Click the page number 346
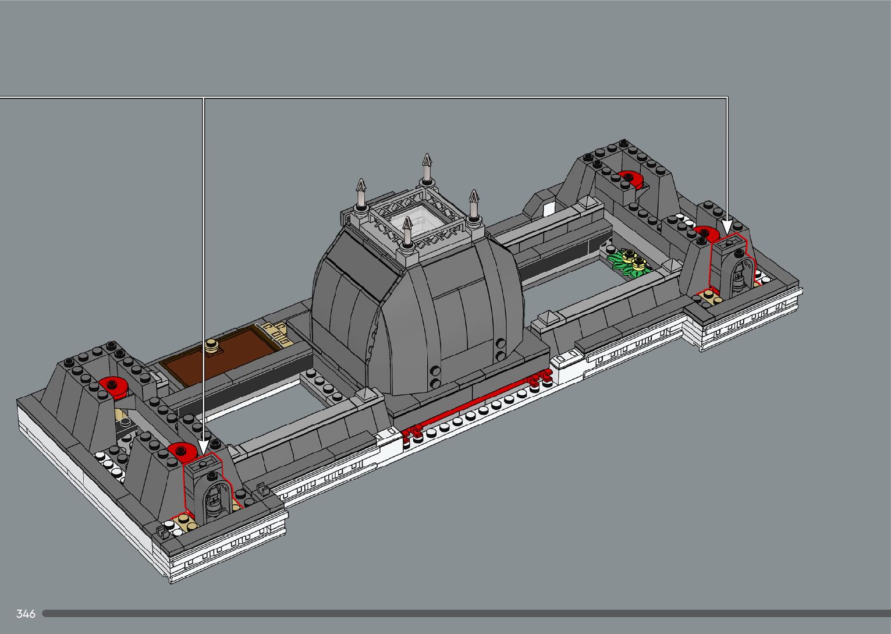The height and width of the screenshot is (634, 891). [26, 614]
